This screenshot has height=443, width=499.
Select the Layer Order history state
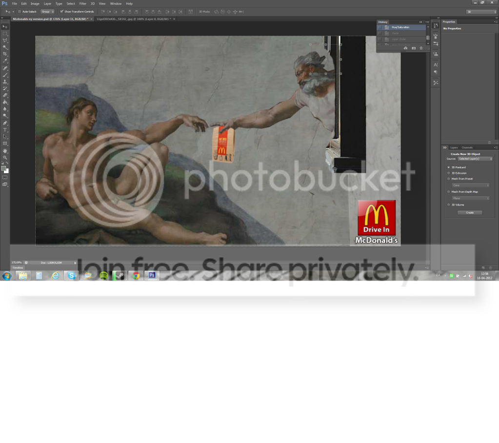pyautogui.click(x=401, y=39)
